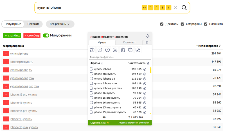The image size is (225, 132).
Task: Open the купить iphone pro max link
Action: [x=24, y=86]
